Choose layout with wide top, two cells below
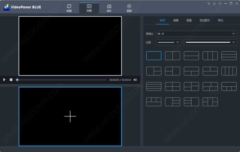This screenshot has height=152, width=240. pyautogui.click(x=191, y=71)
